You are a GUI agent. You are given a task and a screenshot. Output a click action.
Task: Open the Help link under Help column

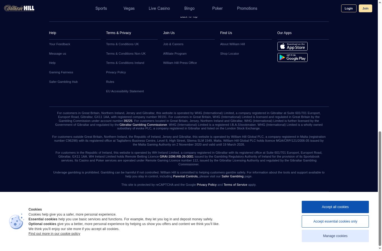52,63
